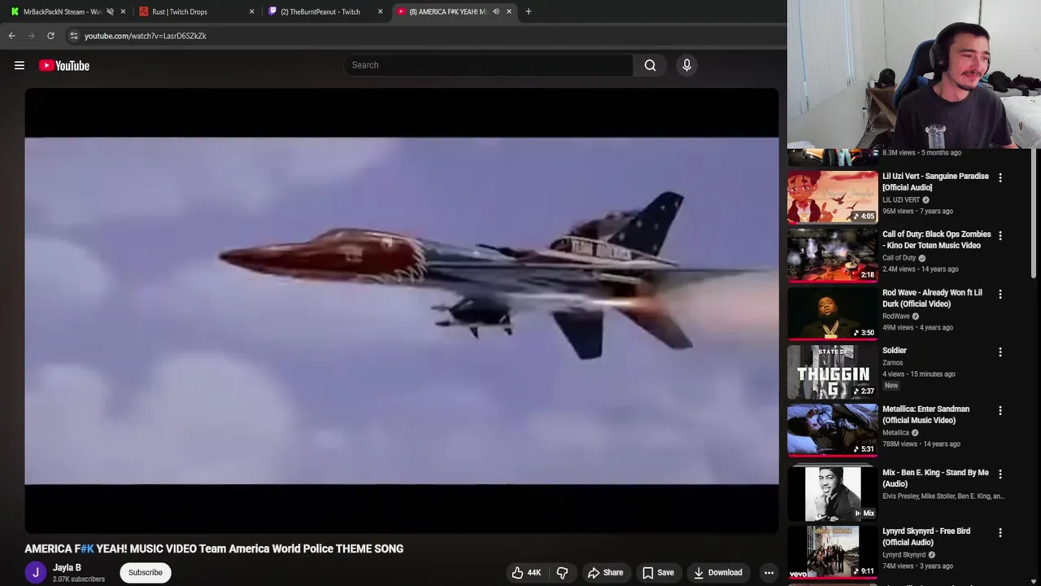Switch to TheBurntPeanut - Twitch tab
The height and width of the screenshot is (586, 1041).
tap(324, 11)
